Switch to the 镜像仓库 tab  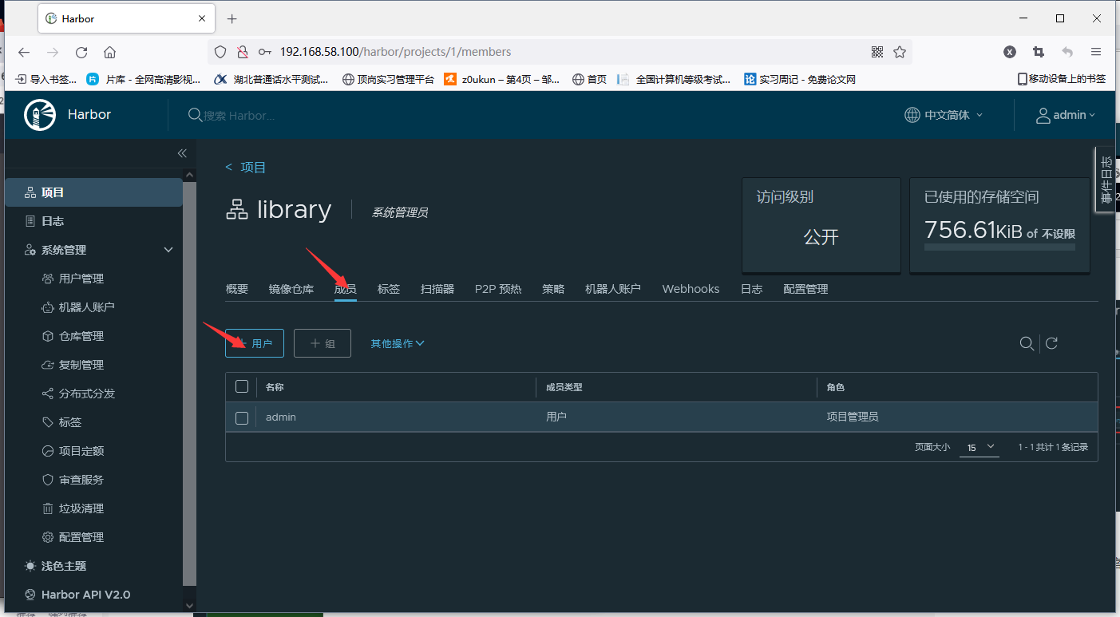[x=291, y=289]
